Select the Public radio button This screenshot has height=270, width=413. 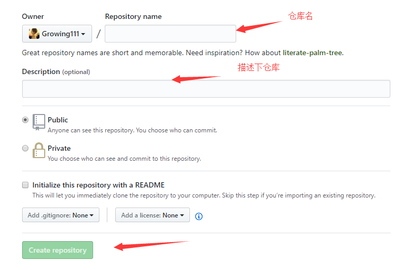point(25,120)
